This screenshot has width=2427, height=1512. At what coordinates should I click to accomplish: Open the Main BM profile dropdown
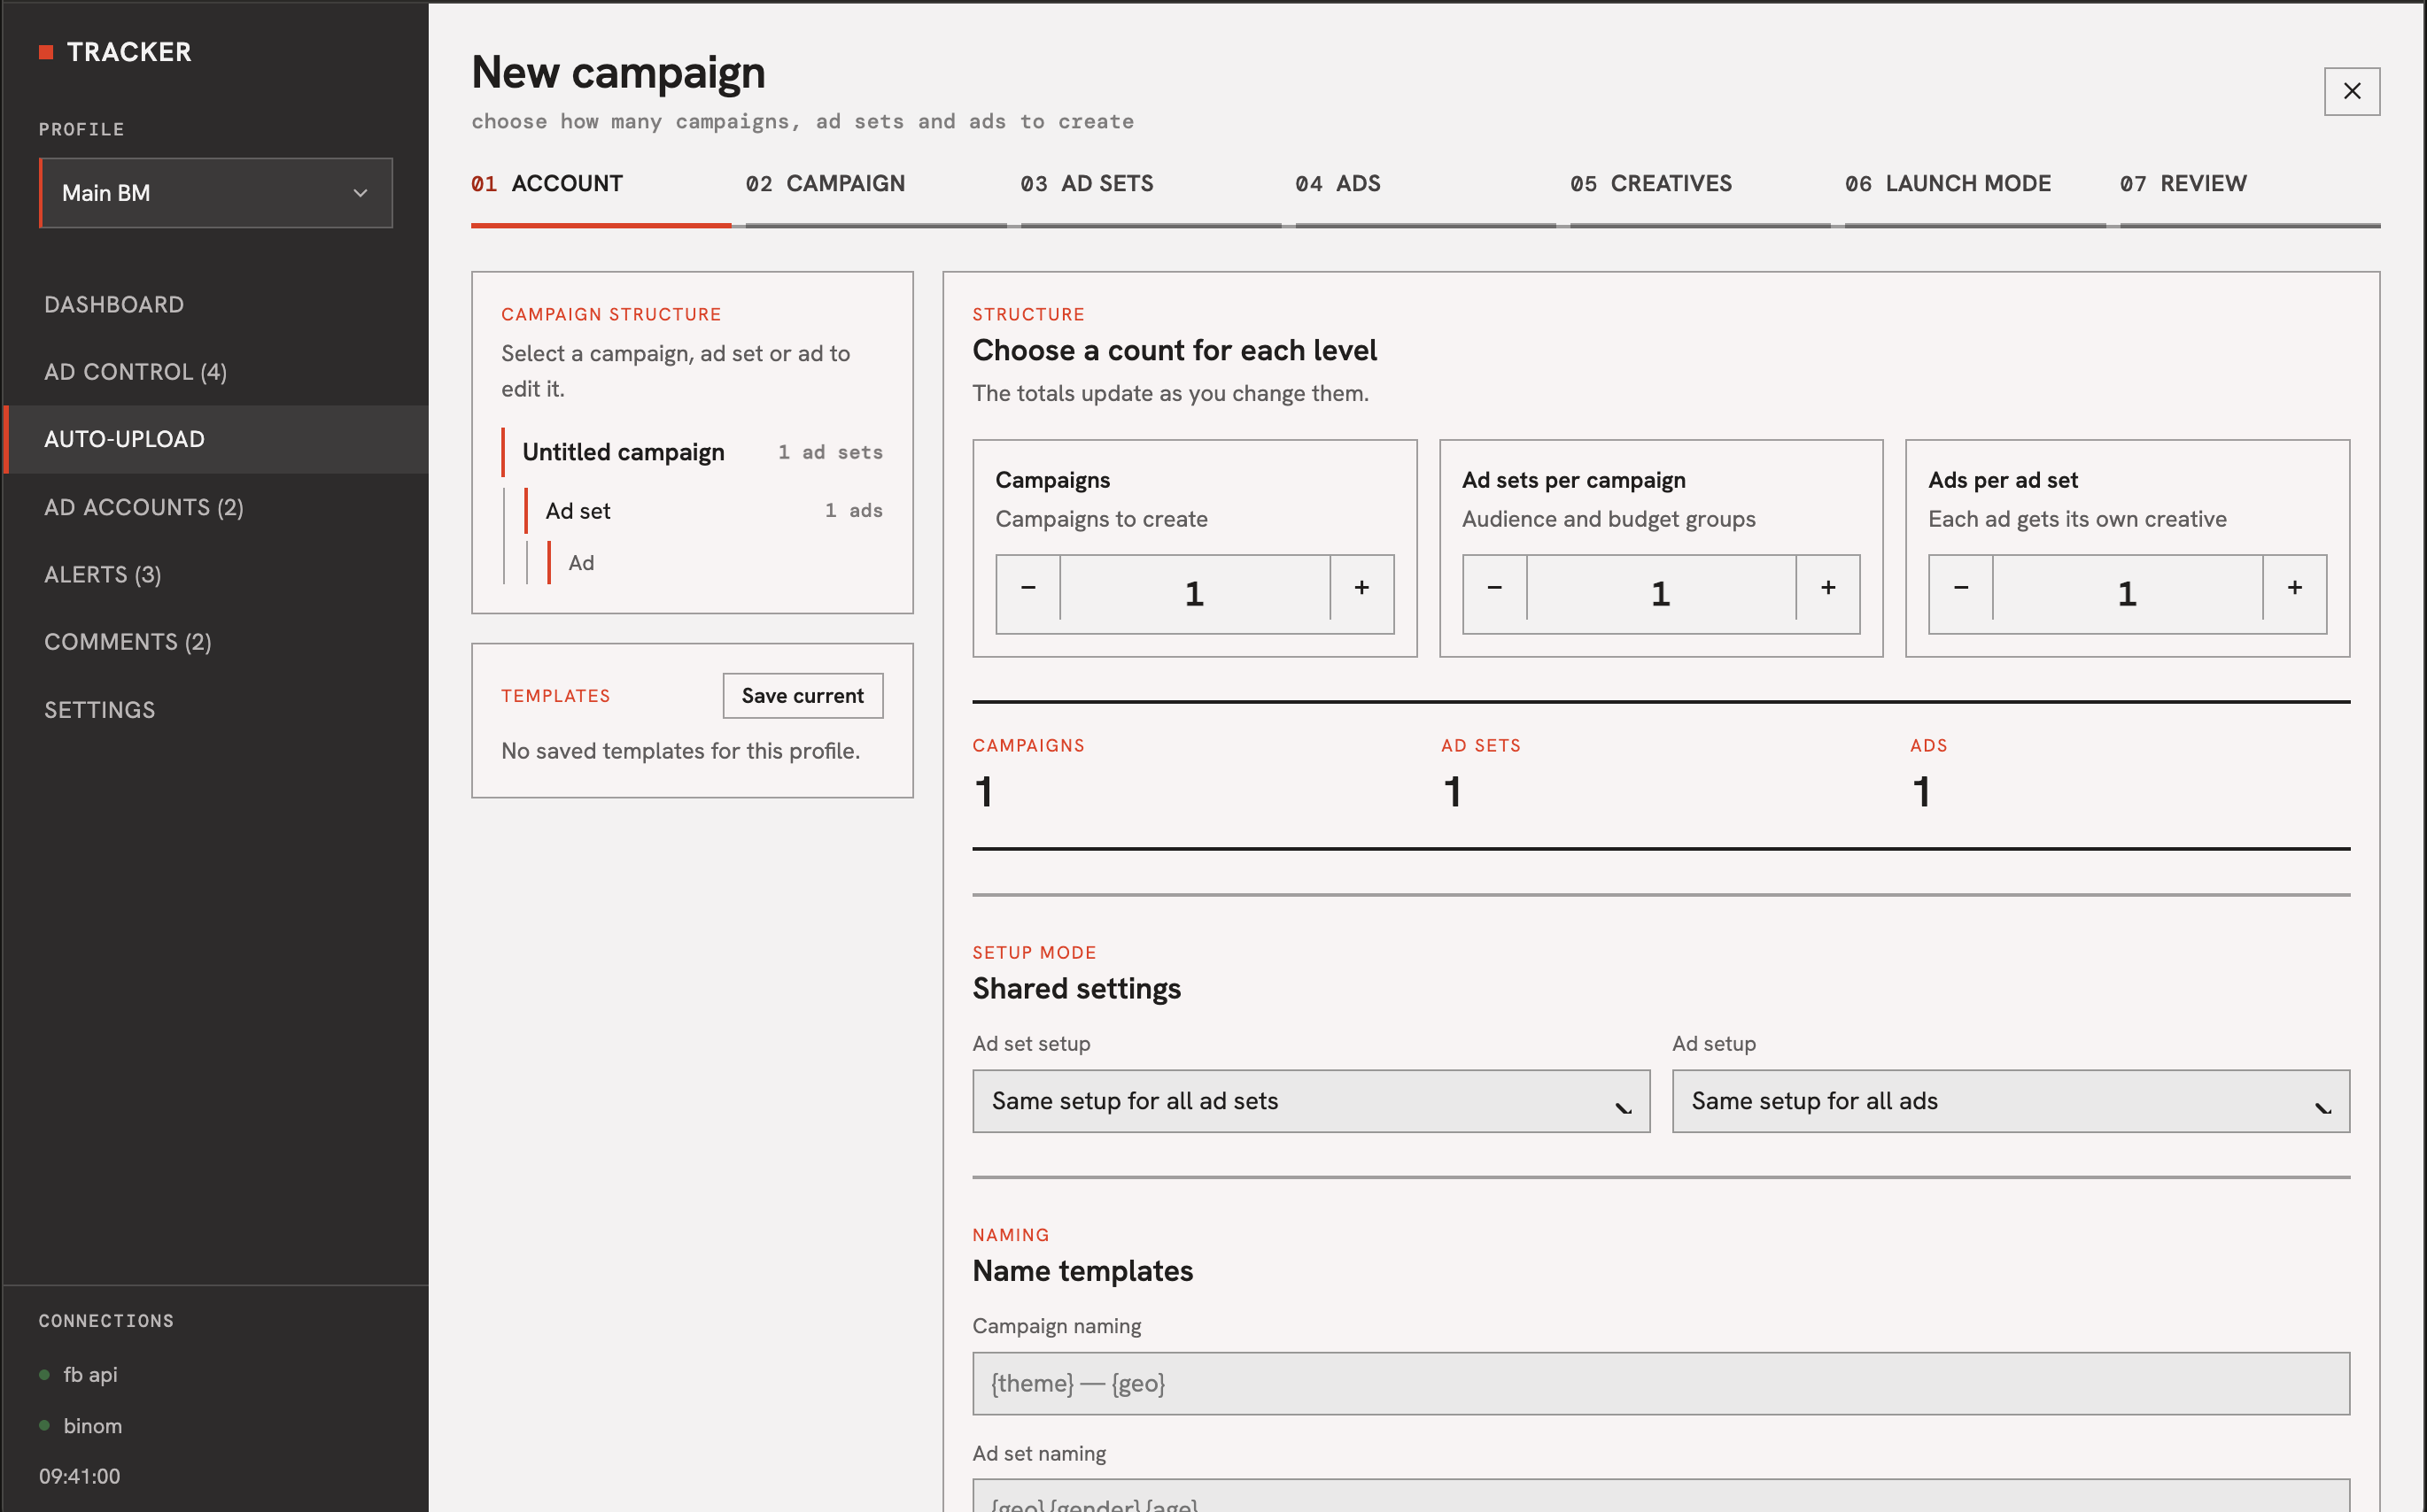(x=216, y=193)
